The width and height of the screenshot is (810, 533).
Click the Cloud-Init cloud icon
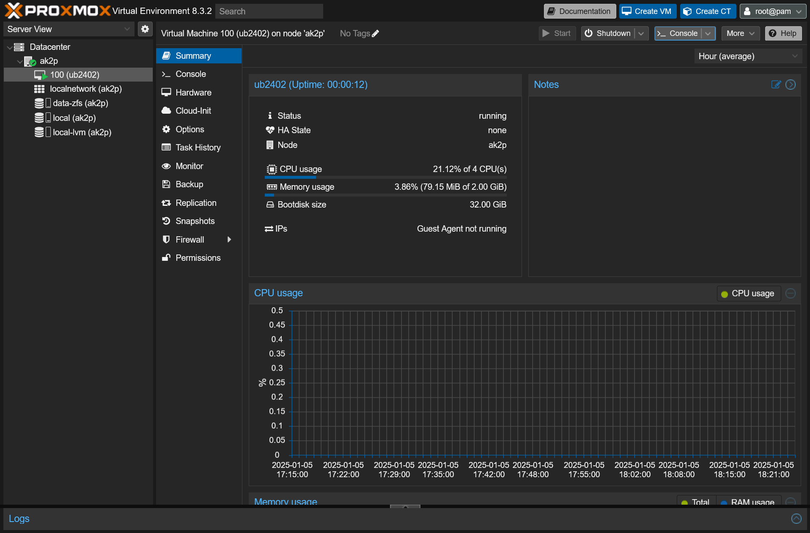tap(166, 111)
